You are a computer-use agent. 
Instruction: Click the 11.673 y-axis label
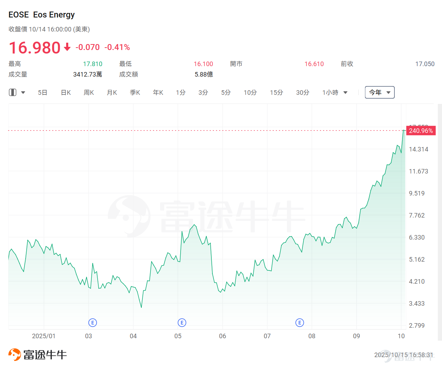point(419,171)
